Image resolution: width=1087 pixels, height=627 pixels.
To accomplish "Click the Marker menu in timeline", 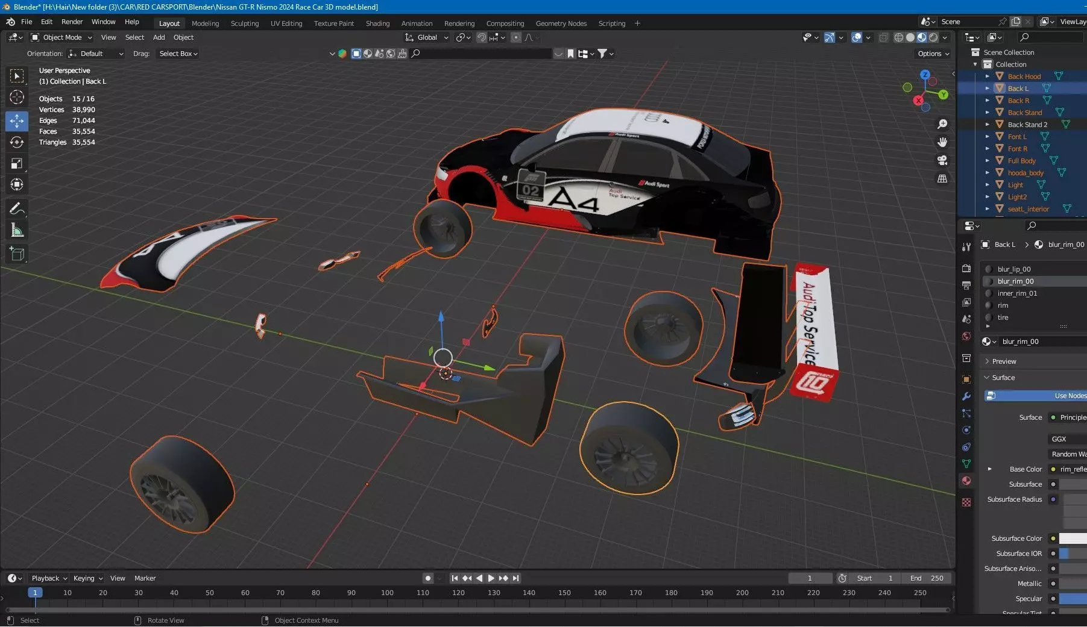I will (x=145, y=578).
